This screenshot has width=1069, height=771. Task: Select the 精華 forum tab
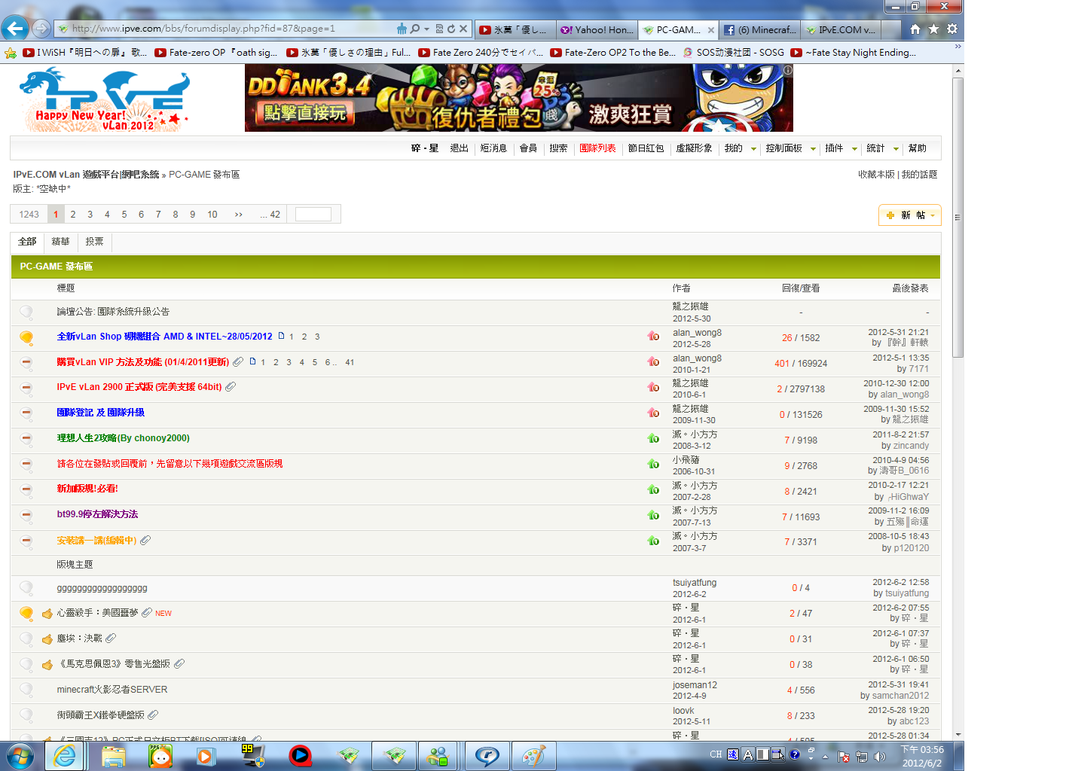pos(60,242)
